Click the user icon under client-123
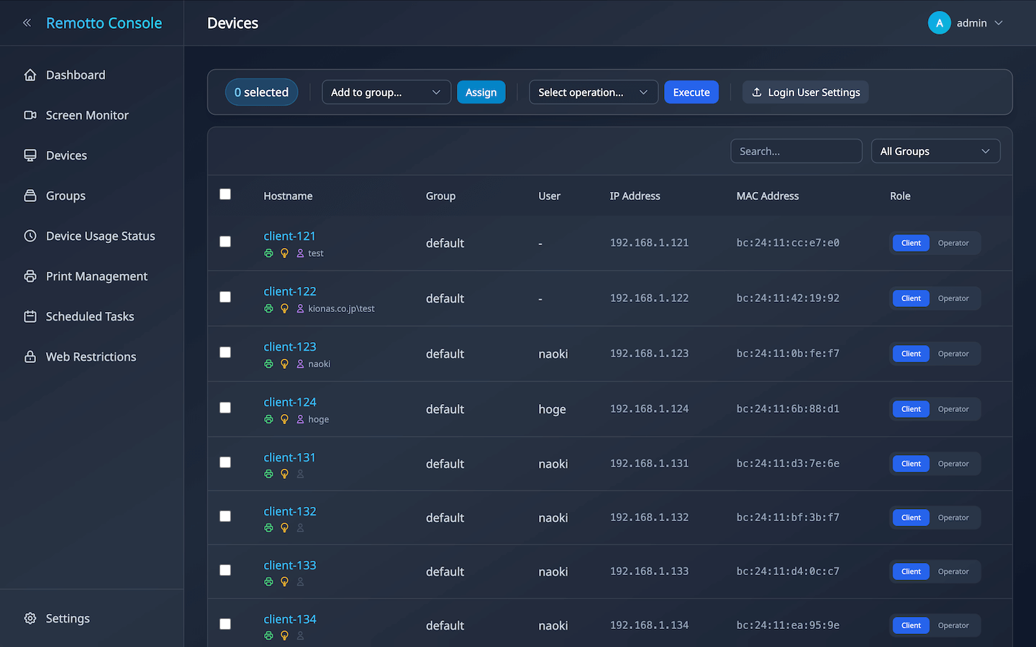Screen dimensions: 1036x647 click(300, 364)
